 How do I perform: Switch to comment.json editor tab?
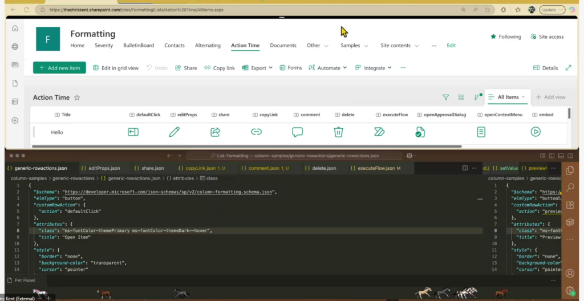[265, 168]
